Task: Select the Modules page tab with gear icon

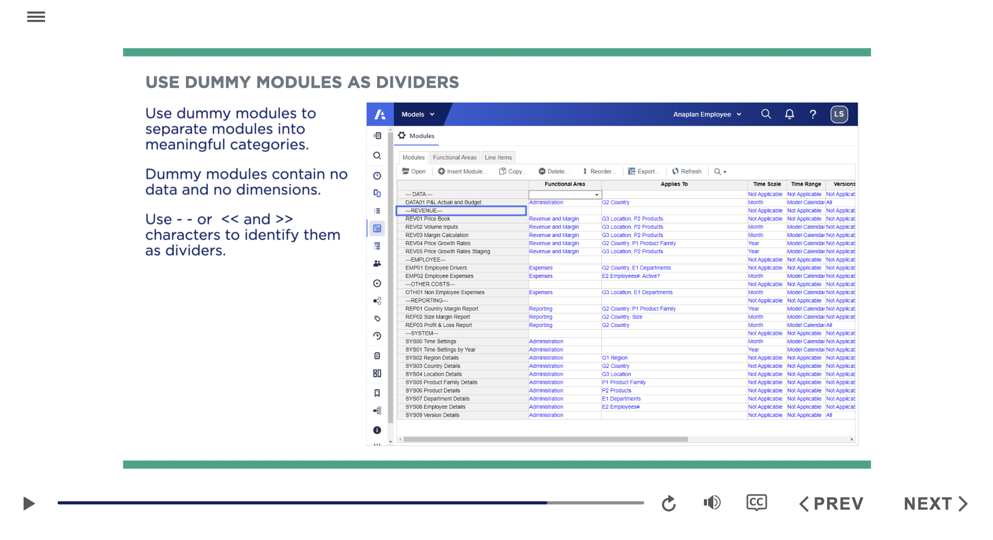Action: tap(416, 136)
